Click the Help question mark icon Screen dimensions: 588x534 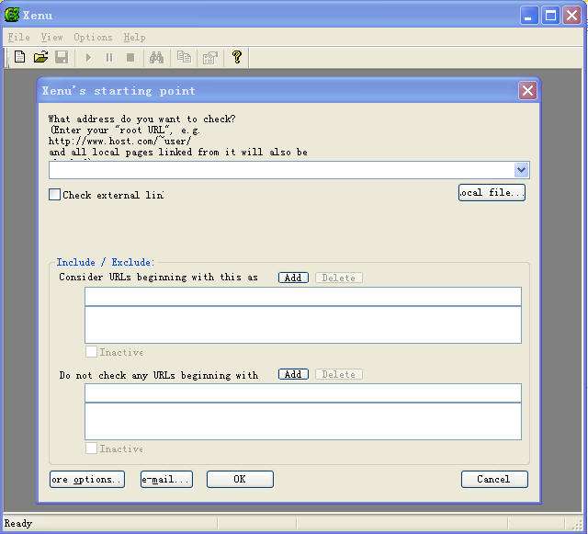237,57
